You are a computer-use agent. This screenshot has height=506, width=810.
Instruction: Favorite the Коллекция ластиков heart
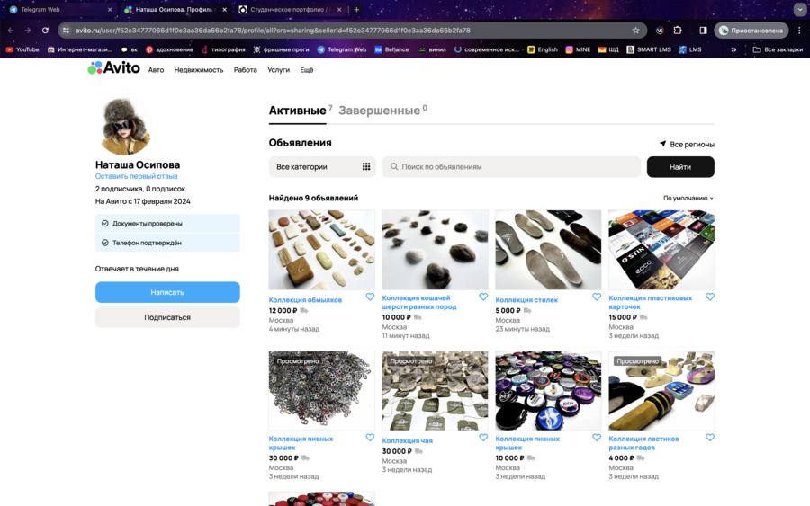(x=710, y=438)
